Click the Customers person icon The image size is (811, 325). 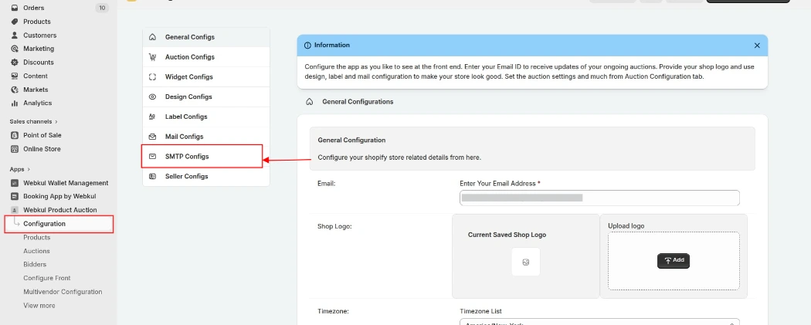15,36
